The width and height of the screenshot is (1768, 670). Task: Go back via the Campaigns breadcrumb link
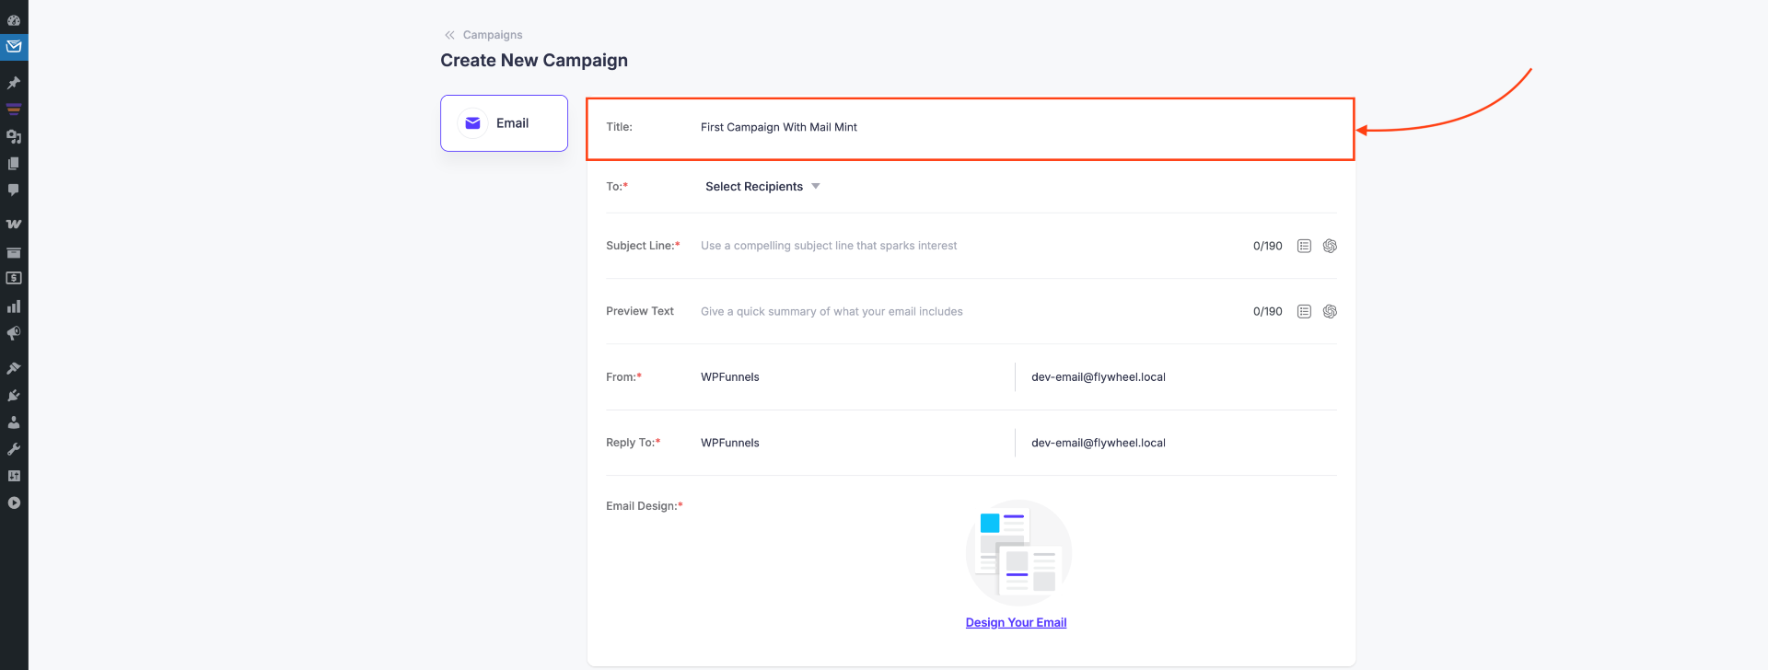pyautogui.click(x=493, y=35)
